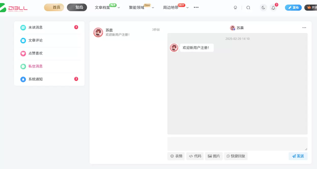The width and height of the screenshot is (317, 169).
Task: Open the 点赞喜欢 section
Action: click(x=49, y=53)
